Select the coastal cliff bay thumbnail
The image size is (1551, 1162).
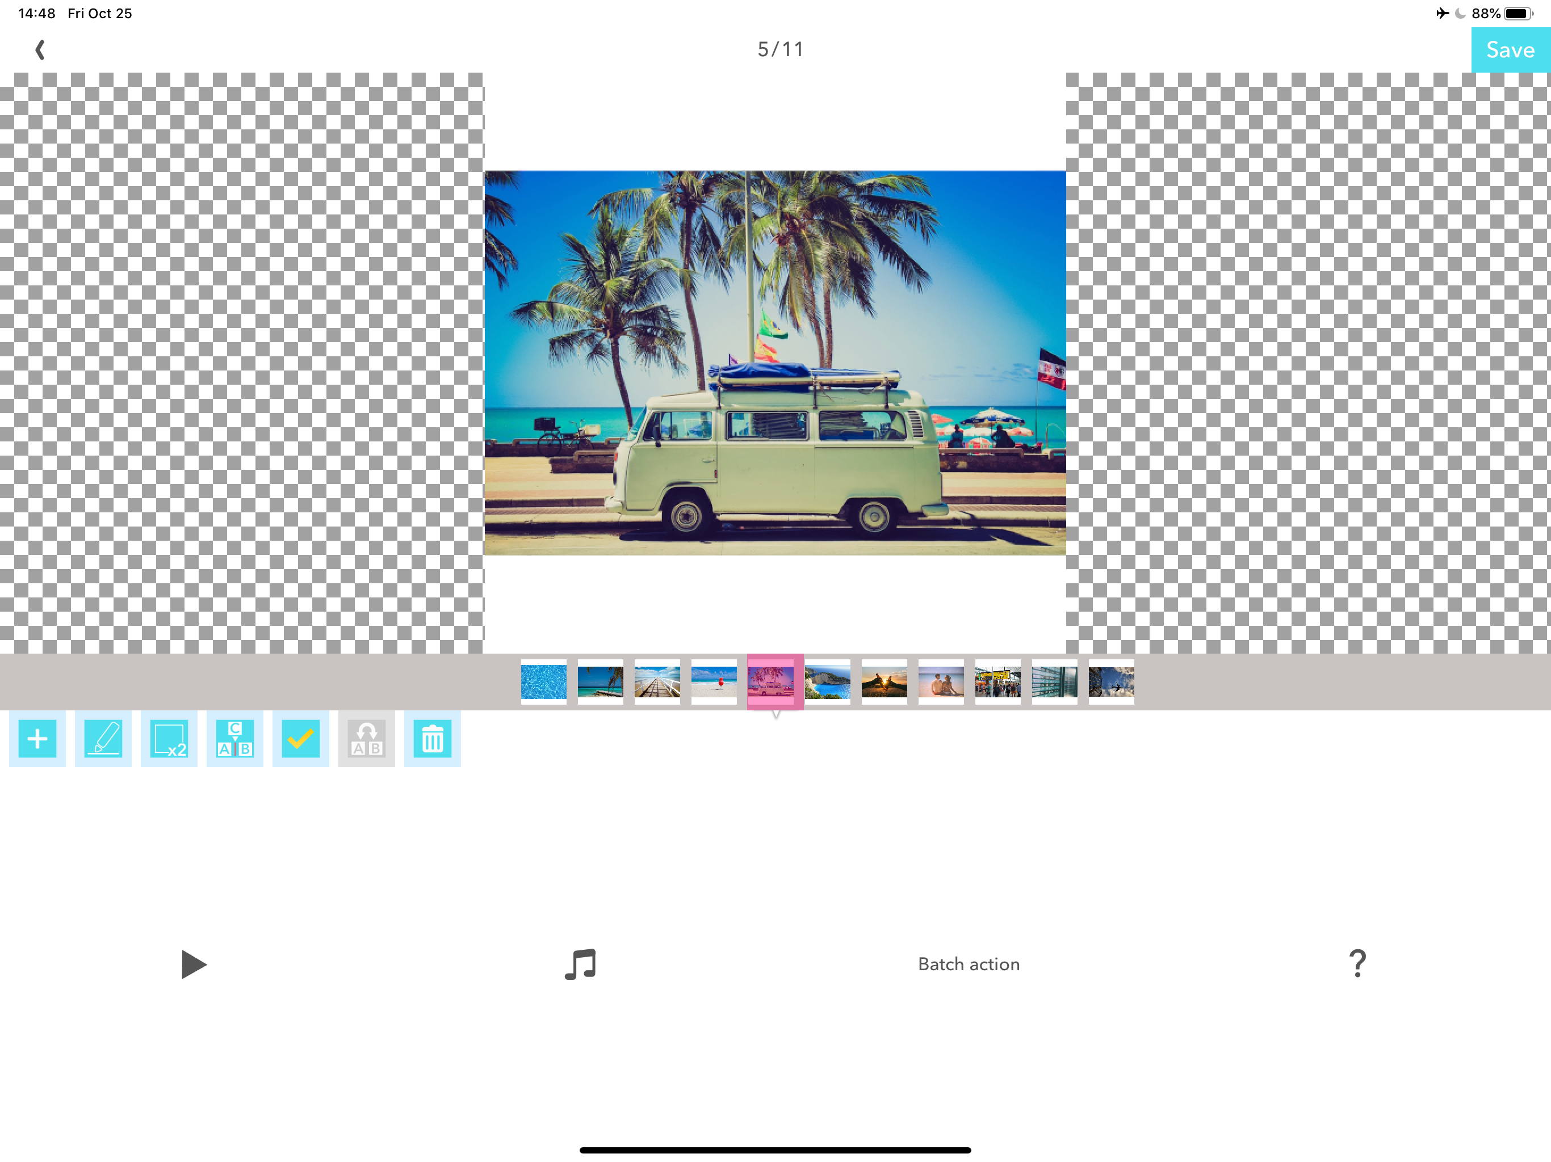827,682
